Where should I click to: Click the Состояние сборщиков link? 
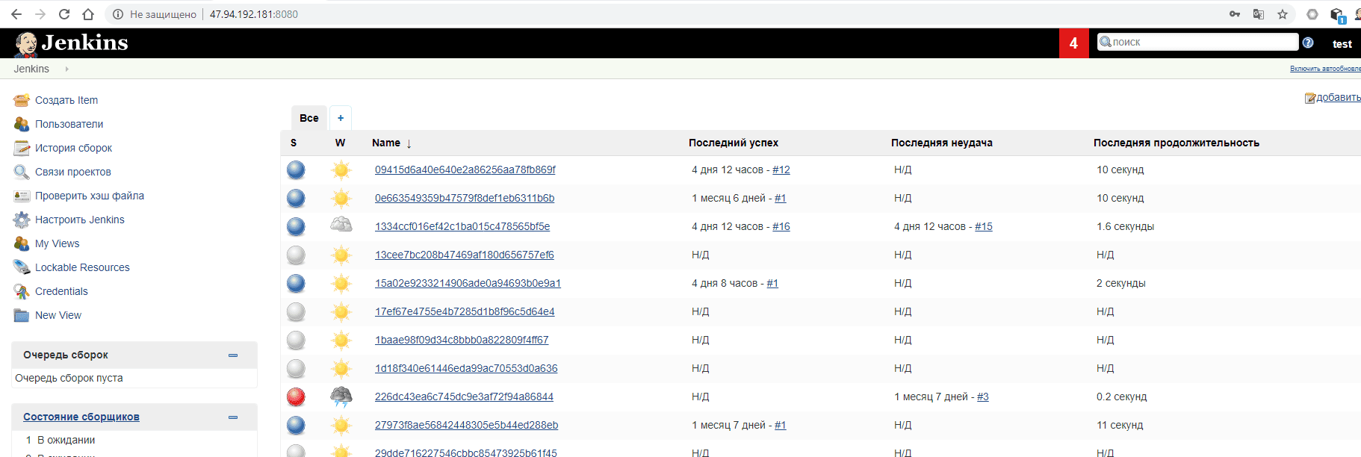(81, 417)
